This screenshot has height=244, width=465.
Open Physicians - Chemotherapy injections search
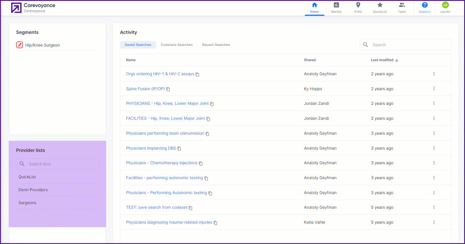click(x=162, y=163)
